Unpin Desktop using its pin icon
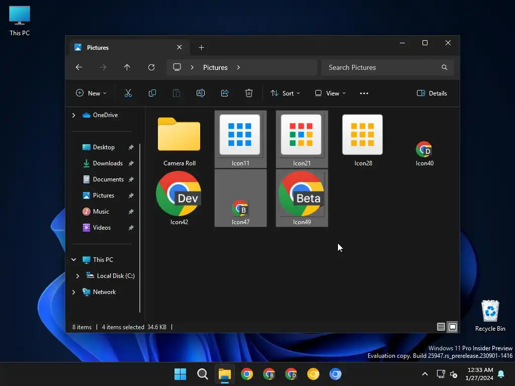Image resolution: width=515 pixels, height=386 pixels. (131, 147)
